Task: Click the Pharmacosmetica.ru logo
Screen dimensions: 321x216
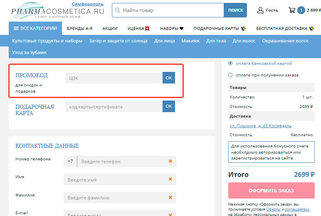Action: 57,11
